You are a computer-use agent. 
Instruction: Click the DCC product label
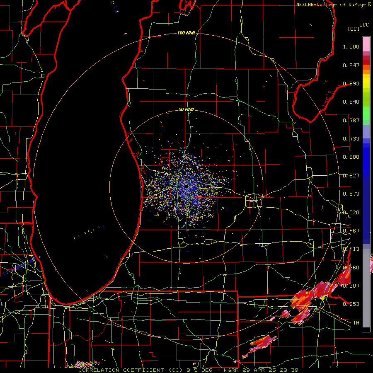364,25
